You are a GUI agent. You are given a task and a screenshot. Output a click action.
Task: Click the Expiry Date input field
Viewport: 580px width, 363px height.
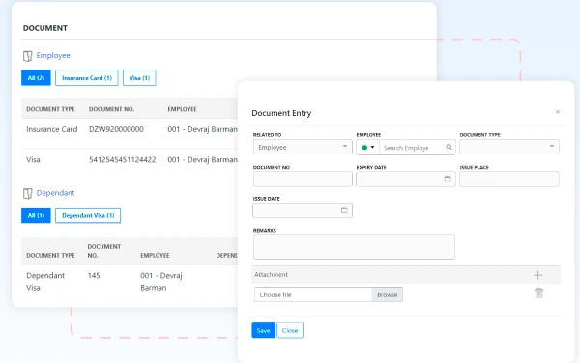[406, 180]
